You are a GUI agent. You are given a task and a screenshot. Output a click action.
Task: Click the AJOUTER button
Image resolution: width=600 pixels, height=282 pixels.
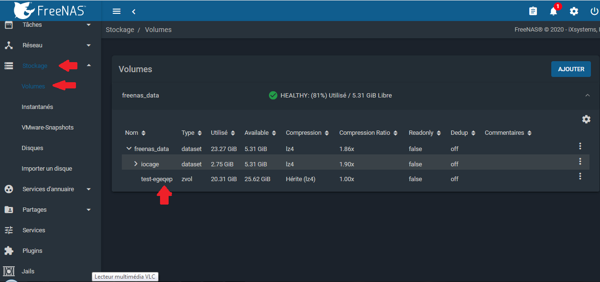(x=571, y=69)
